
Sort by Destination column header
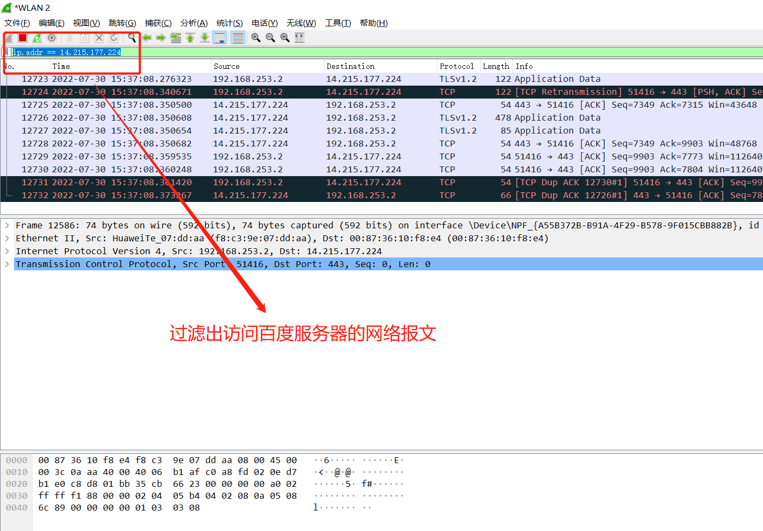pos(381,66)
